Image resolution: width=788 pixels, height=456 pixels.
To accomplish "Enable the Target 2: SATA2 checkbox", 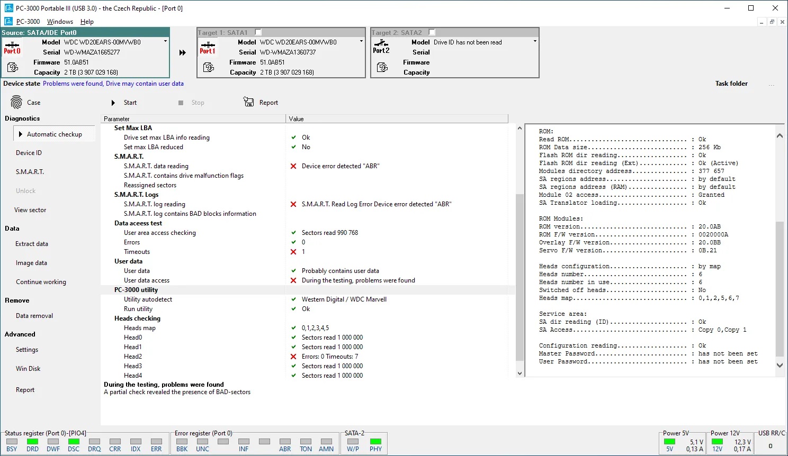I will [x=432, y=32].
